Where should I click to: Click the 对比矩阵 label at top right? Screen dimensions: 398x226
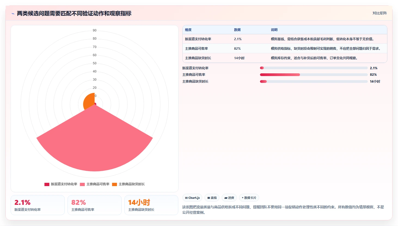click(379, 13)
